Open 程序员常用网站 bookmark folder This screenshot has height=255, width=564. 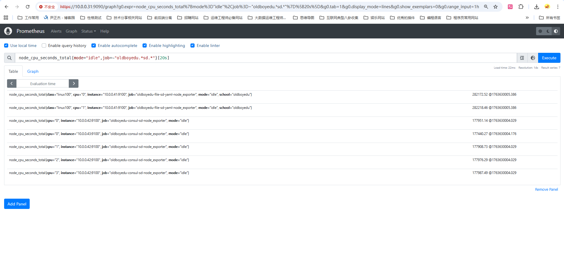[x=462, y=18]
